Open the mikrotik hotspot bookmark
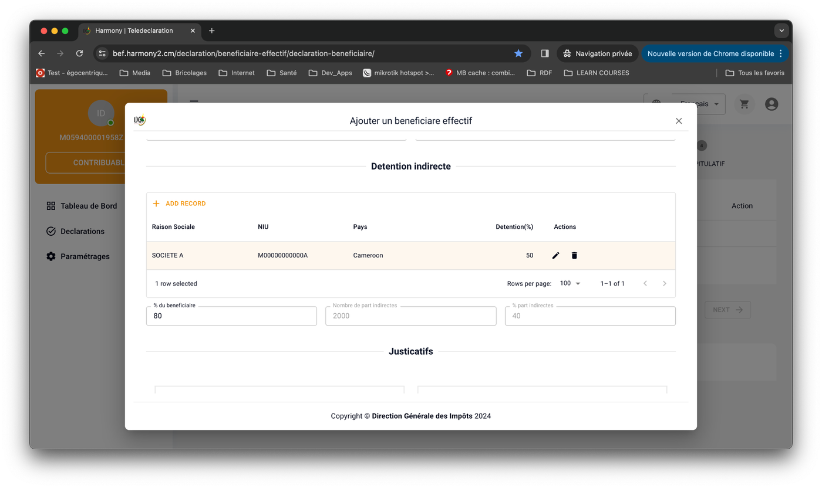Image resolution: width=822 pixels, height=488 pixels. [x=399, y=73]
